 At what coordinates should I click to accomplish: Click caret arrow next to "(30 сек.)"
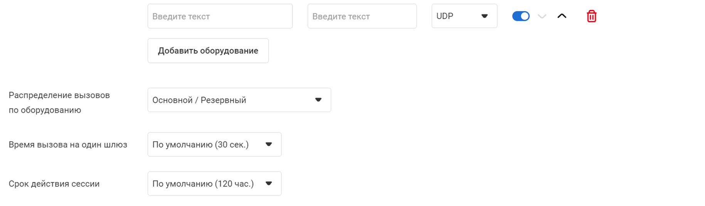[x=269, y=144]
